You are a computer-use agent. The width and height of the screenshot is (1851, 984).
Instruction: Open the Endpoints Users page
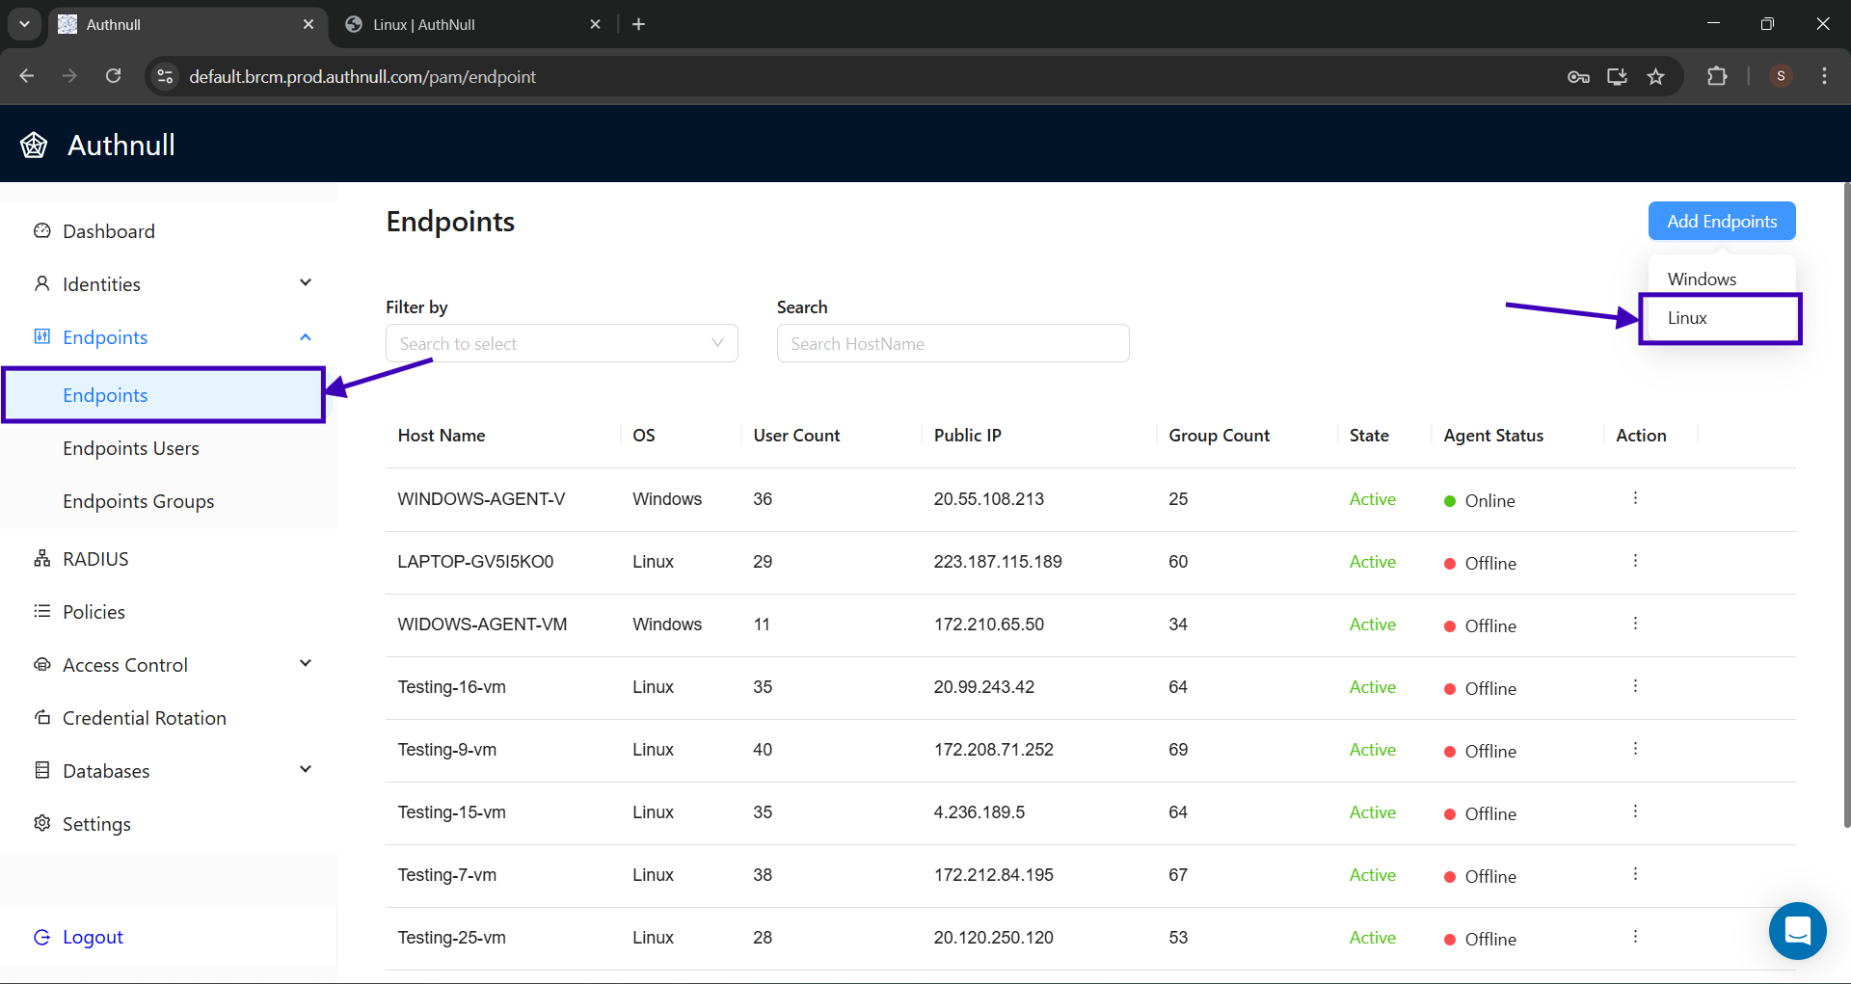click(x=131, y=447)
